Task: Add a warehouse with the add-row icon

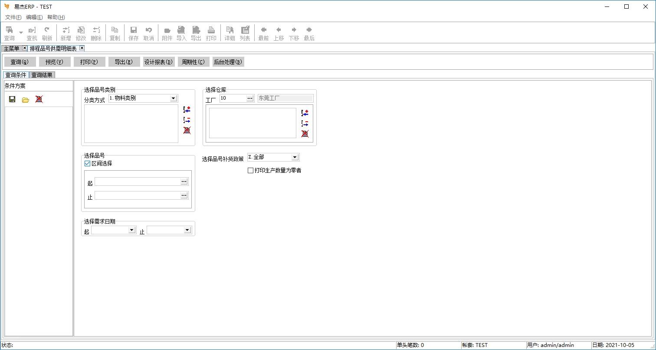Action: coord(305,113)
